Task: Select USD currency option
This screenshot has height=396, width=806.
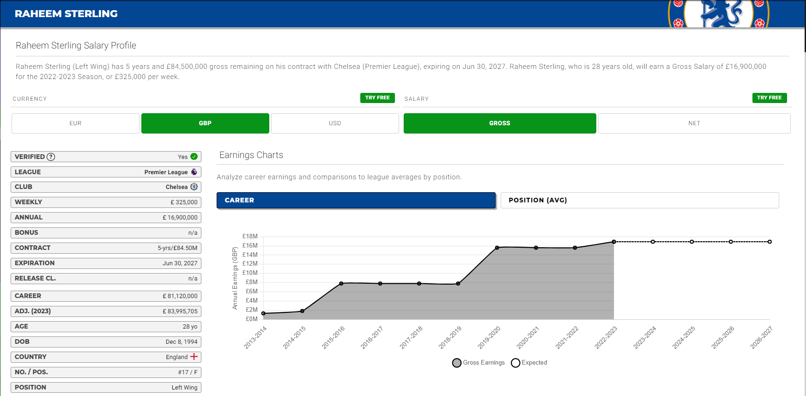Action: [335, 123]
